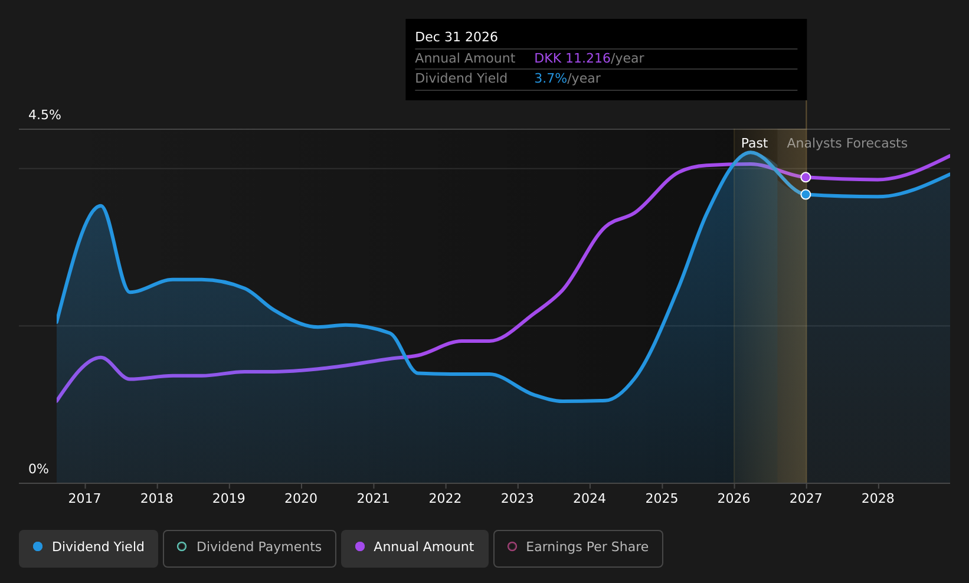Click the 2018 x-axis label
The width and height of the screenshot is (969, 583).
click(157, 499)
